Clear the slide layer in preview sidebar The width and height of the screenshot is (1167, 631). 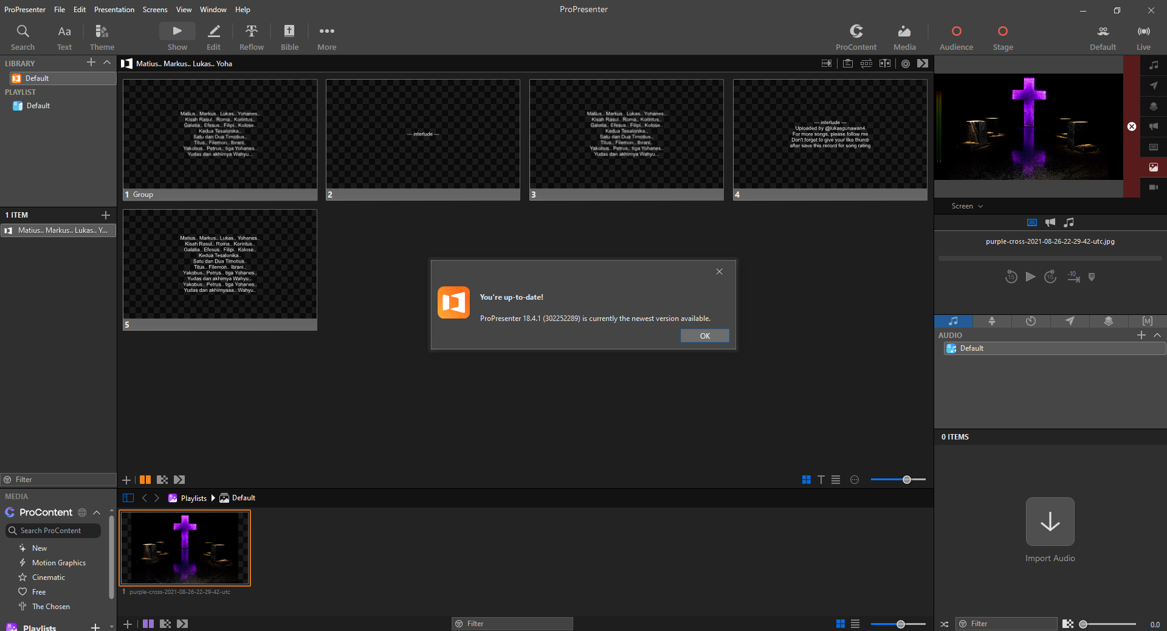[1154, 147]
